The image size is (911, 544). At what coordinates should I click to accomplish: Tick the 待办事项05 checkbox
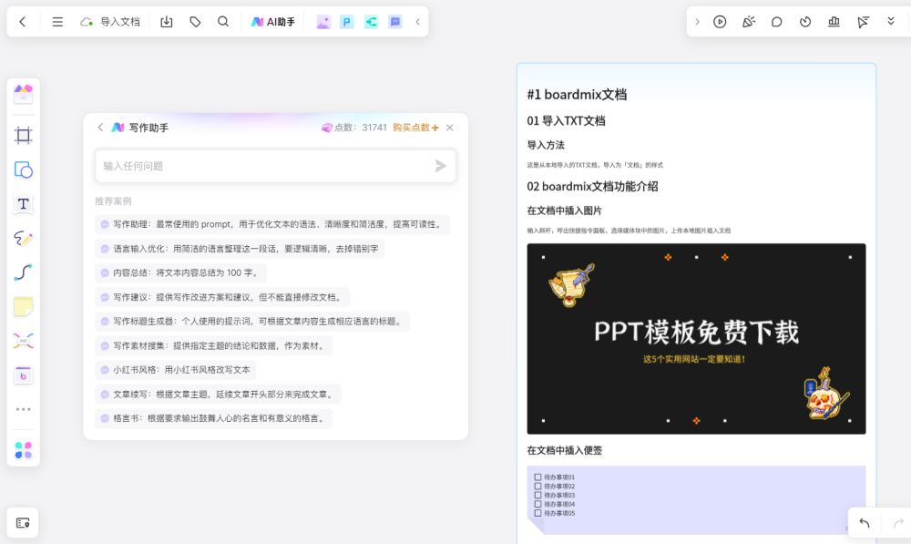537,513
